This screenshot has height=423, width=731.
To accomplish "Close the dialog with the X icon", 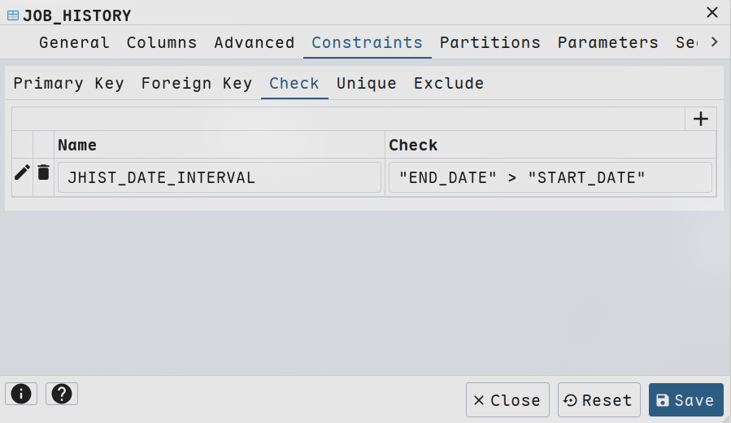I will (711, 12).
